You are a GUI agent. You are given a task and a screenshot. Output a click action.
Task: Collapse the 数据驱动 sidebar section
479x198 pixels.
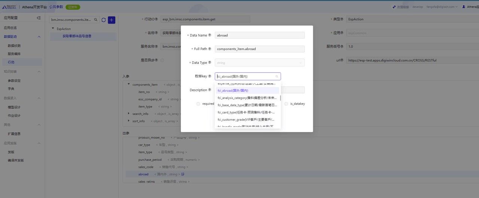(x=39, y=37)
